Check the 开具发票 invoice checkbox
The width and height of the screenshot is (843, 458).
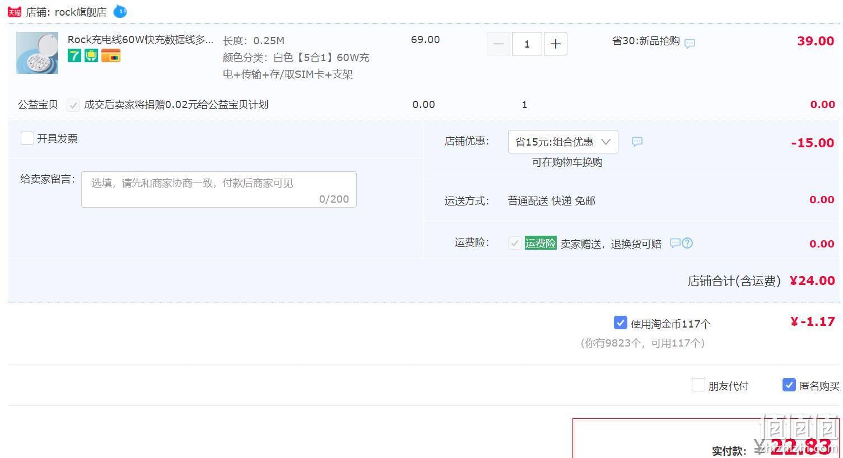[x=27, y=138]
